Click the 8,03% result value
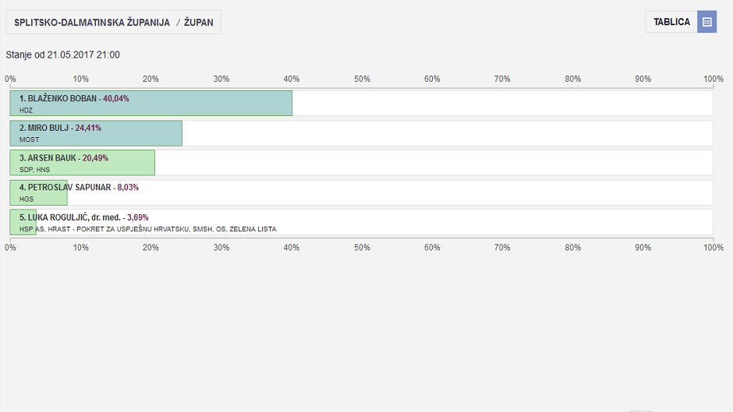 tap(128, 188)
